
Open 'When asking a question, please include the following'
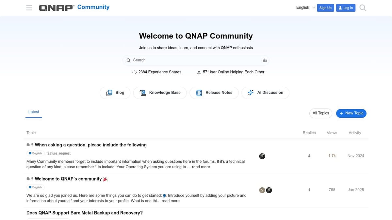(x=91, y=145)
